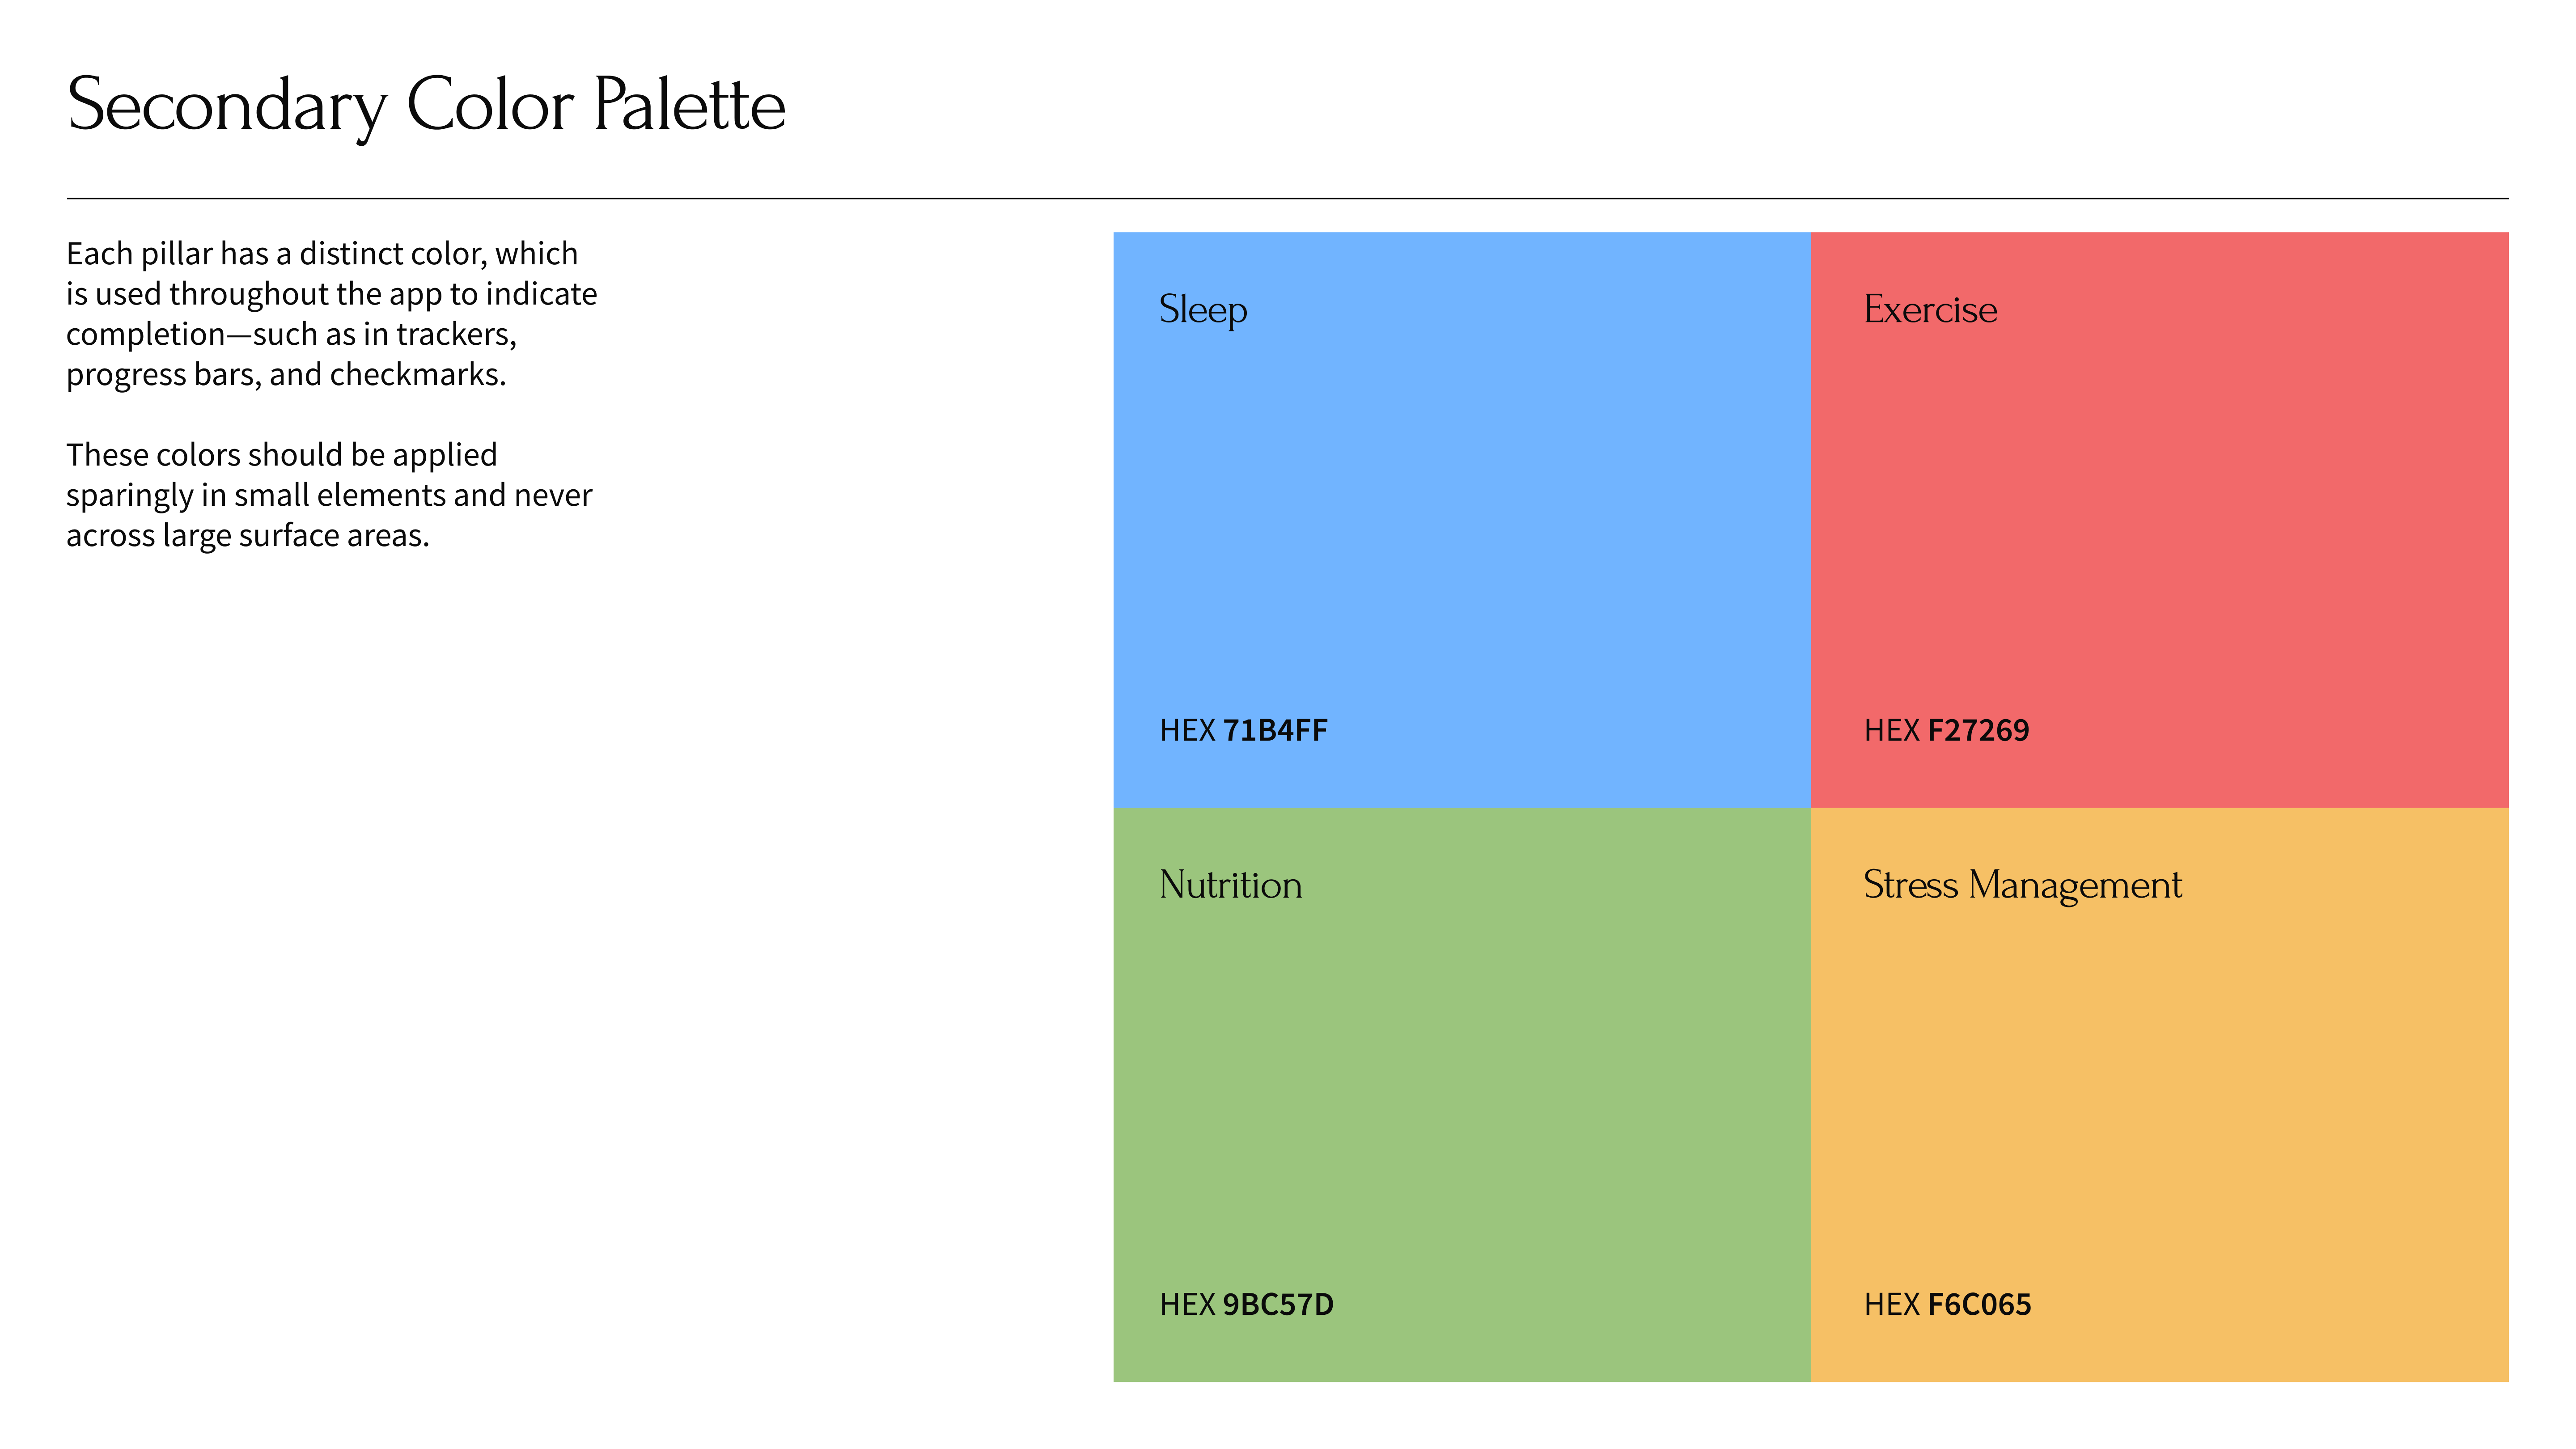This screenshot has width=2576, height=1449.
Task: Select the HEX 9BC57D code text
Action: click(1246, 1304)
